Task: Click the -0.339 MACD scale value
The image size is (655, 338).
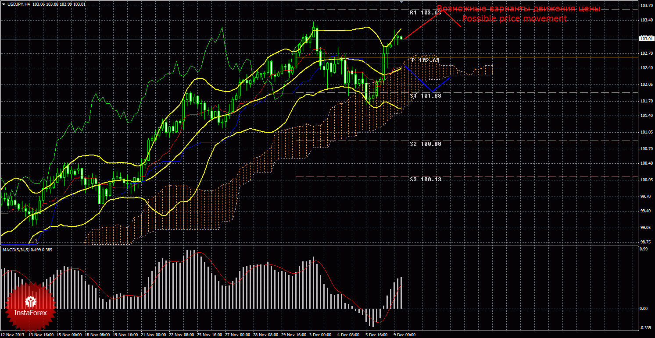Action: point(645,327)
